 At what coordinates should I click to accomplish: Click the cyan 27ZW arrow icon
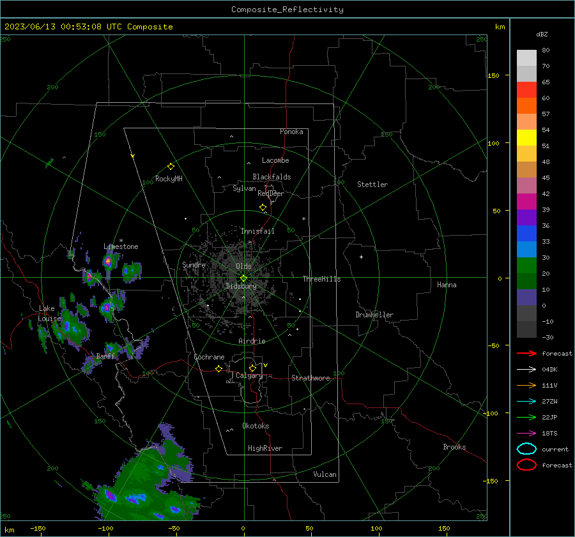526,402
